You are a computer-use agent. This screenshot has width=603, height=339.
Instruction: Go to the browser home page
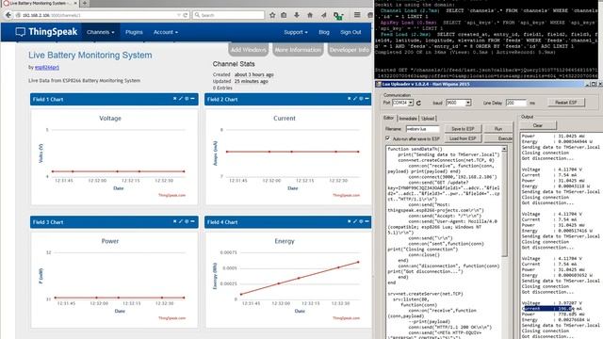[310, 15]
